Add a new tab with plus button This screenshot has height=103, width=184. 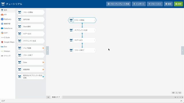pos(48,97)
